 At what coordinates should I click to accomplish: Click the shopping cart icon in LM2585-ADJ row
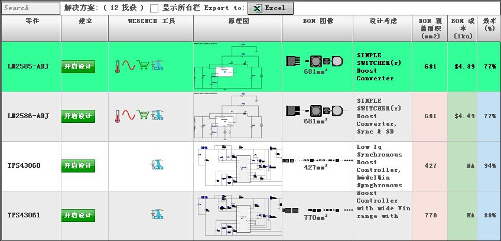click(143, 65)
